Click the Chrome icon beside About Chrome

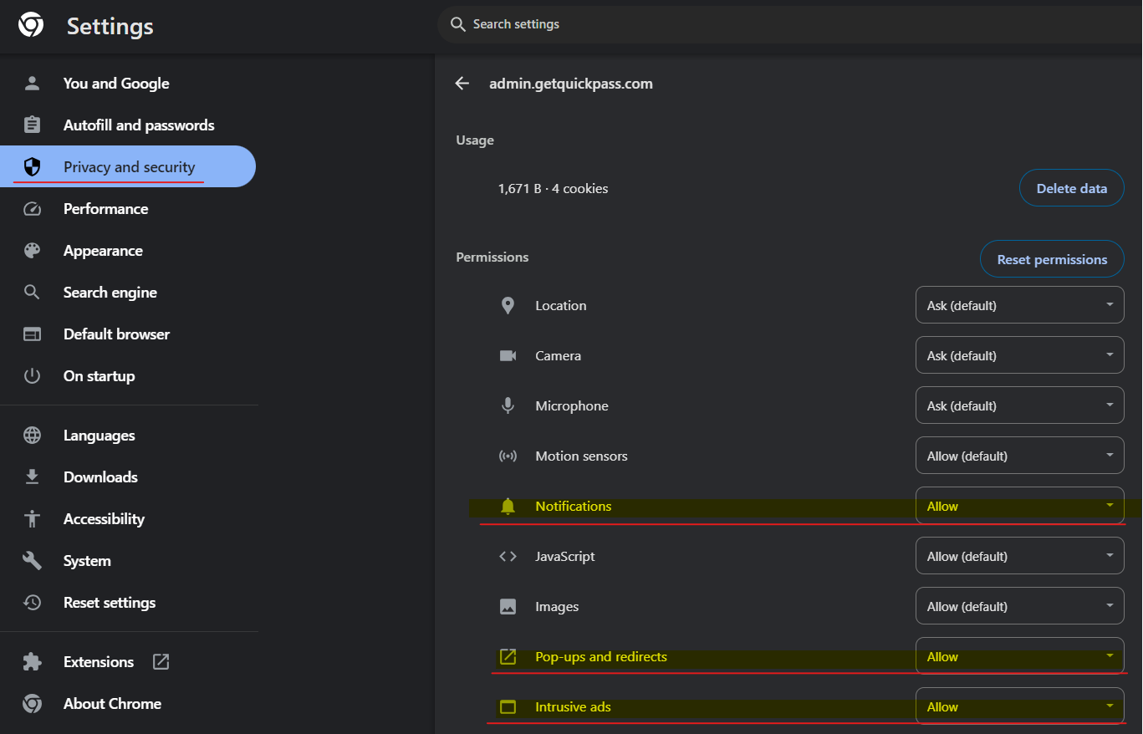pyautogui.click(x=32, y=703)
